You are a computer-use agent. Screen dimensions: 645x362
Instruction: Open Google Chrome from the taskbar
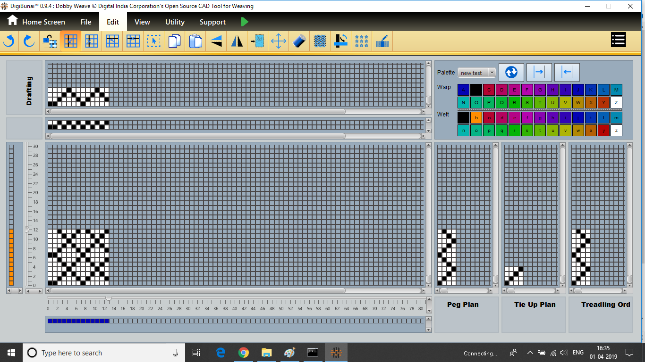click(244, 353)
